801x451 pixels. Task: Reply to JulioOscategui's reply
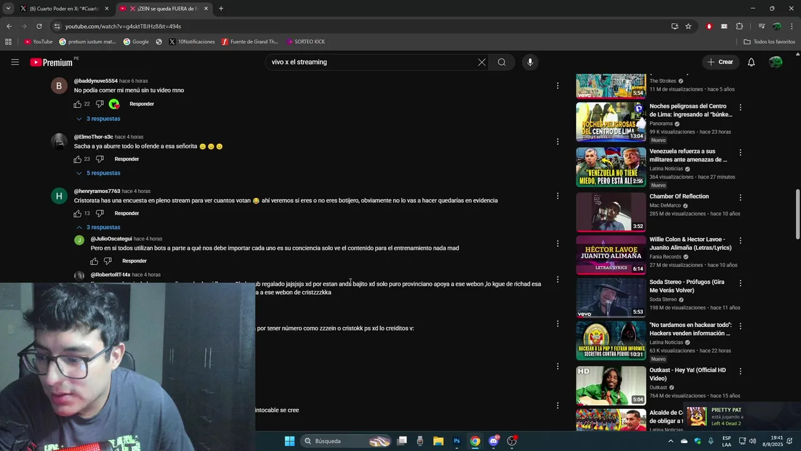click(x=134, y=261)
